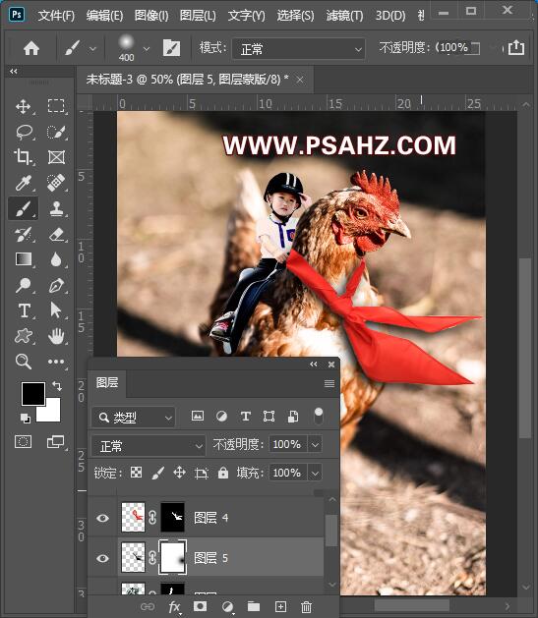
Task: Choose the Eyedropper tool
Action: click(24, 183)
